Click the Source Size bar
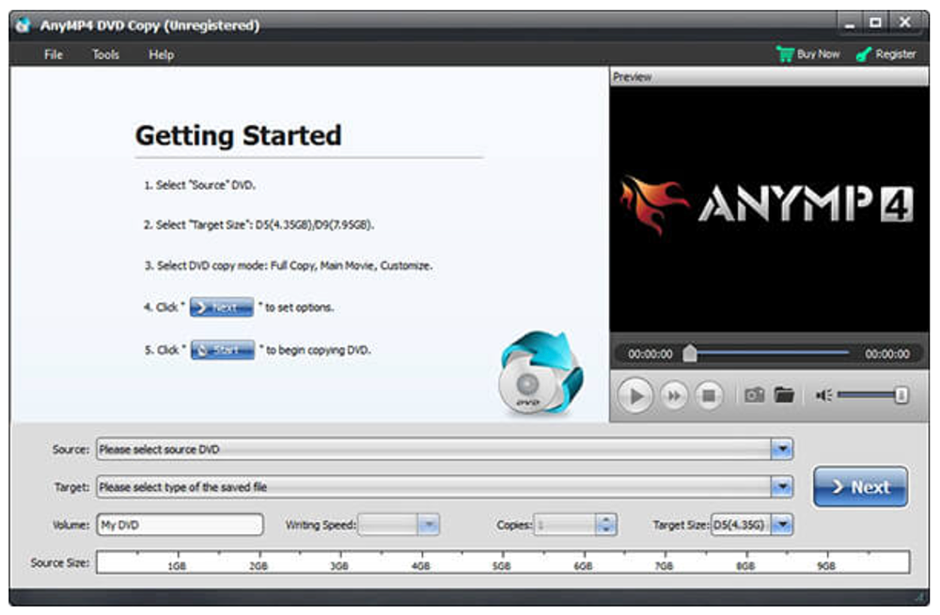The height and width of the screenshot is (615, 940). (x=503, y=562)
